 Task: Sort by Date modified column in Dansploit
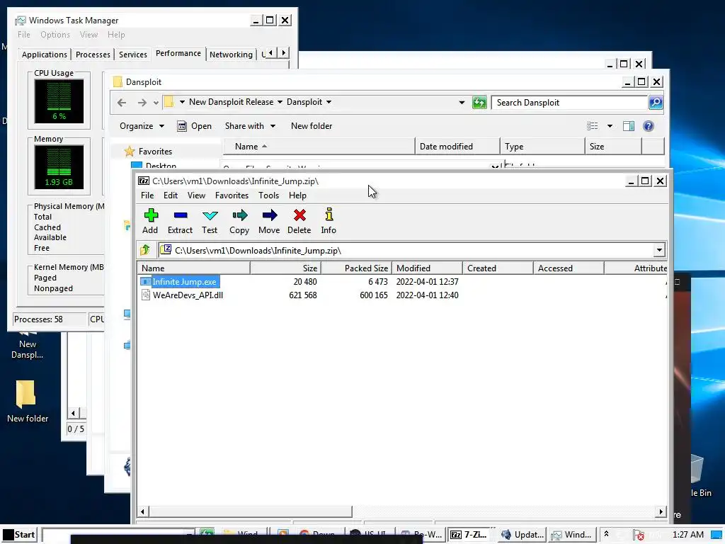coord(457,147)
